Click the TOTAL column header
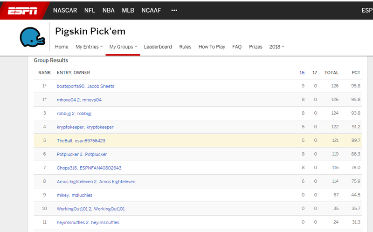Screen dimensions: 373x232 point(332,73)
